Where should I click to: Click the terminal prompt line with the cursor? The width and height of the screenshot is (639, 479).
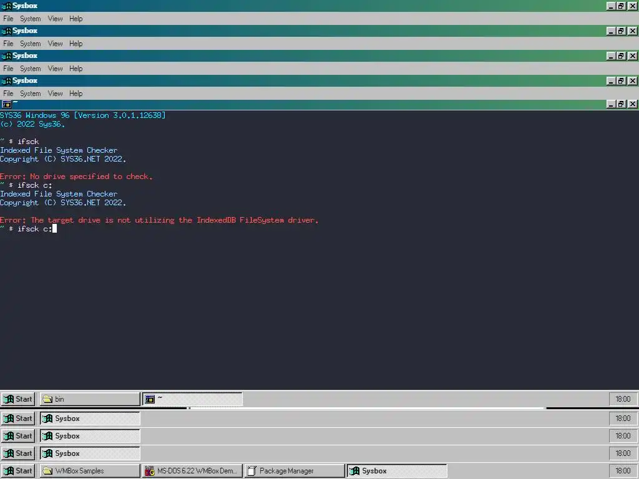point(29,229)
